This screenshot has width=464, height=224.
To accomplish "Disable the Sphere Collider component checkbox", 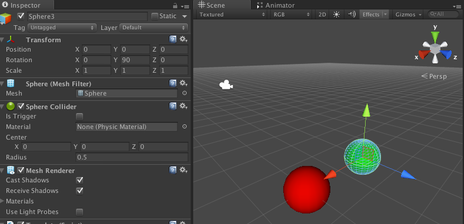I will pos(21,106).
